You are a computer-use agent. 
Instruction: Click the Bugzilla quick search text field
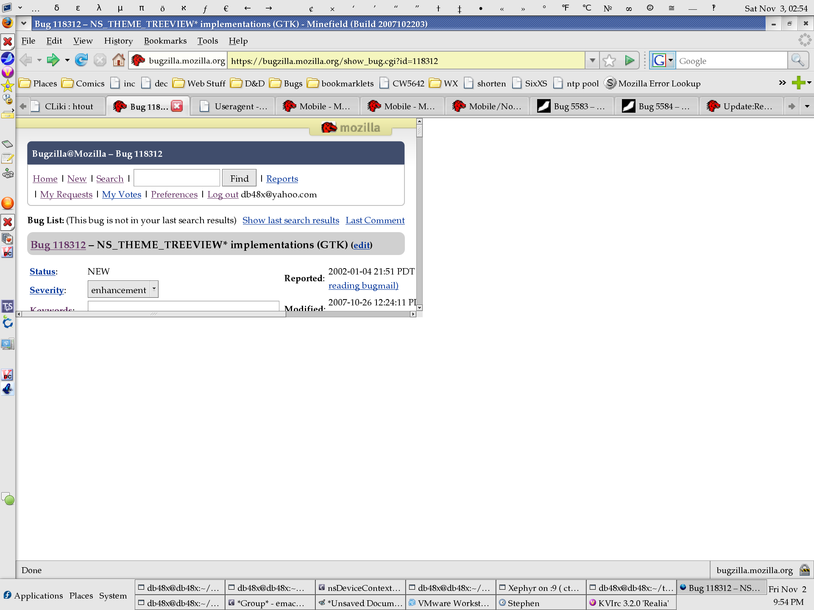pos(177,178)
